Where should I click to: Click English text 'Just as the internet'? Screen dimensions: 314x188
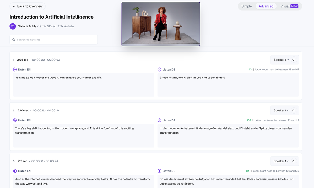click(84, 181)
